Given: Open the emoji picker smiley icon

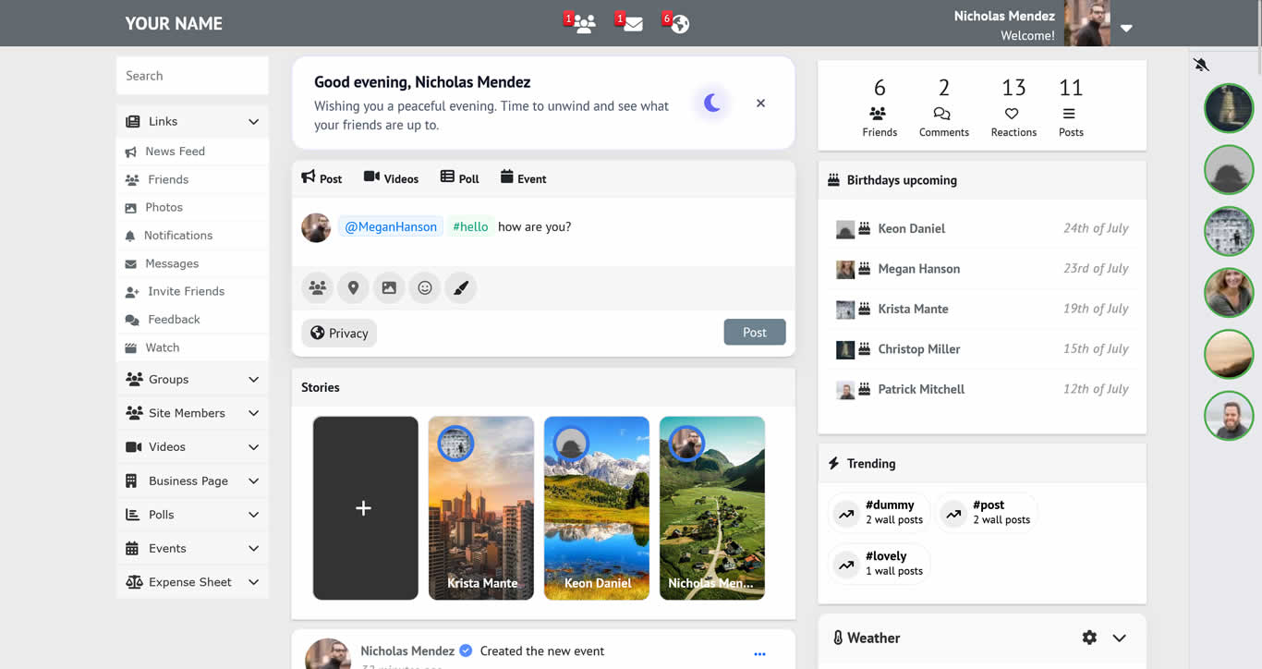Looking at the screenshot, I should click(x=425, y=287).
